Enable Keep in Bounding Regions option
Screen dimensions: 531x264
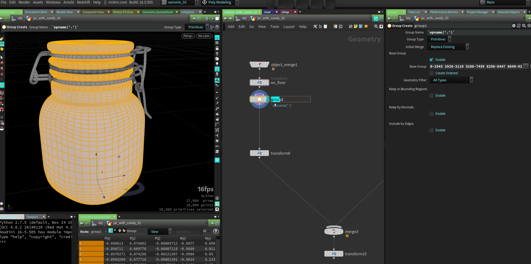click(x=431, y=95)
